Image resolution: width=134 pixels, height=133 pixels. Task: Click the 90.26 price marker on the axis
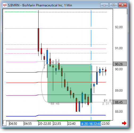click(x=120, y=64)
